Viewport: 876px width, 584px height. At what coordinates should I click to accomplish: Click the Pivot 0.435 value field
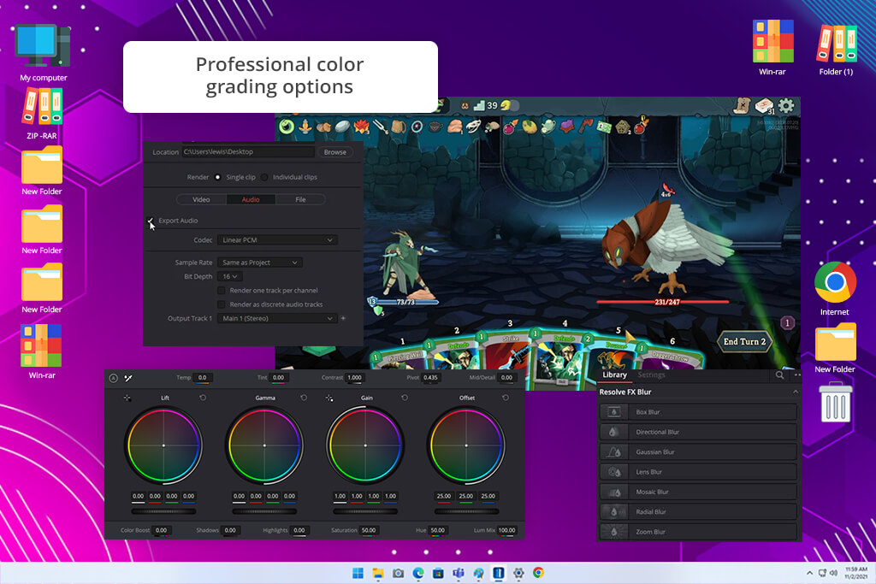click(430, 377)
